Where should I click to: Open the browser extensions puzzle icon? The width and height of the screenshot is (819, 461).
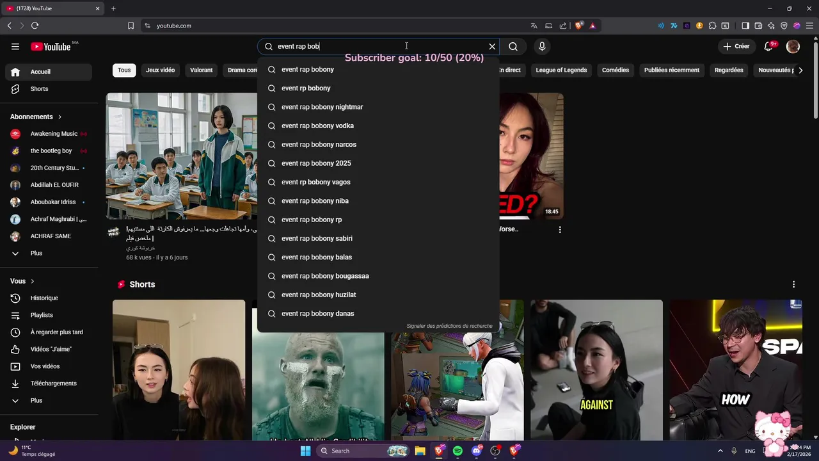(712, 26)
